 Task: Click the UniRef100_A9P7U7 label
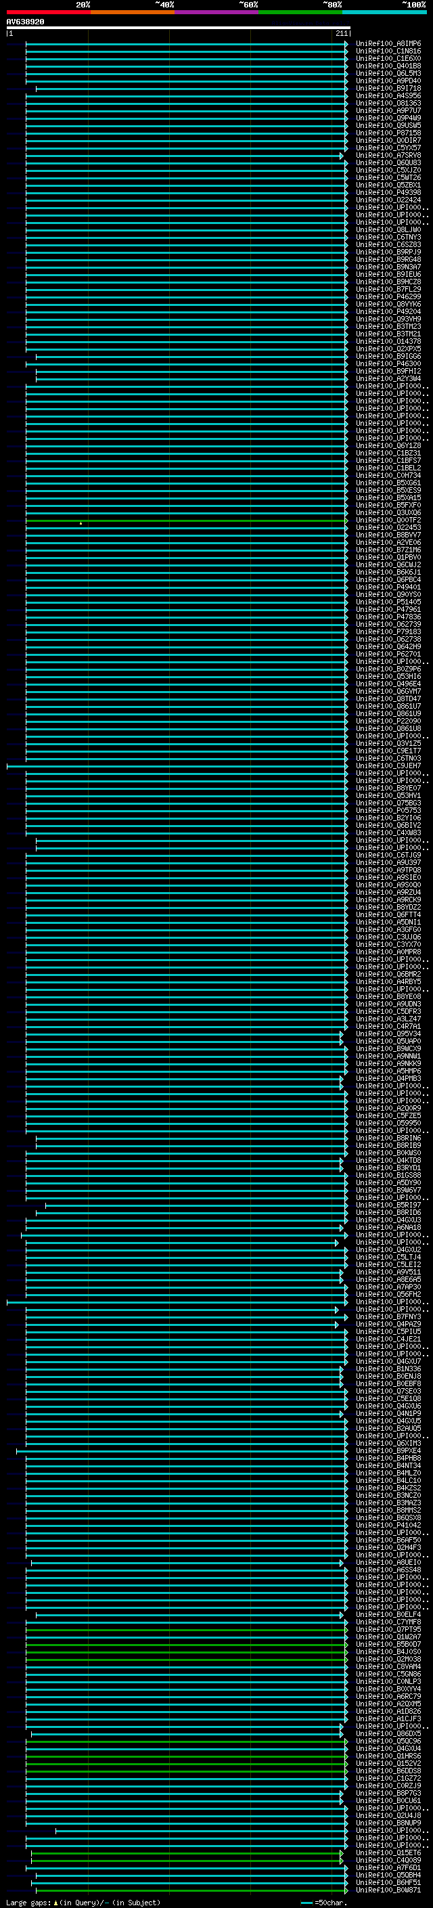click(388, 111)
